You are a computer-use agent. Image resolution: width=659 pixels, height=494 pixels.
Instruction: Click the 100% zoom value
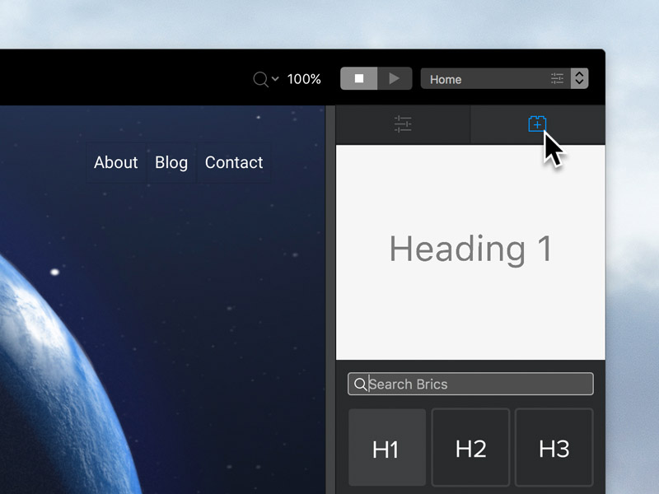(304, 79)
